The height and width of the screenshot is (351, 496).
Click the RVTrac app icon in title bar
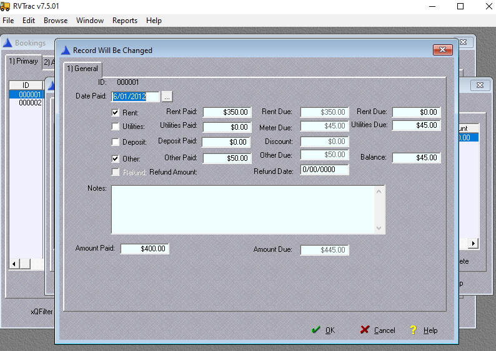(x=6, y=6)
